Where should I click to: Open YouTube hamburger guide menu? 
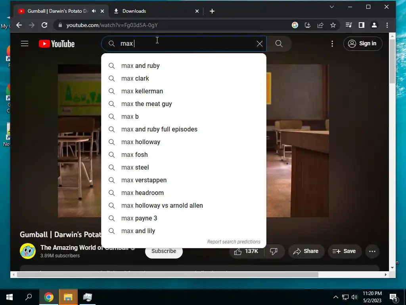pyautogui.click(x=25, y=44)
